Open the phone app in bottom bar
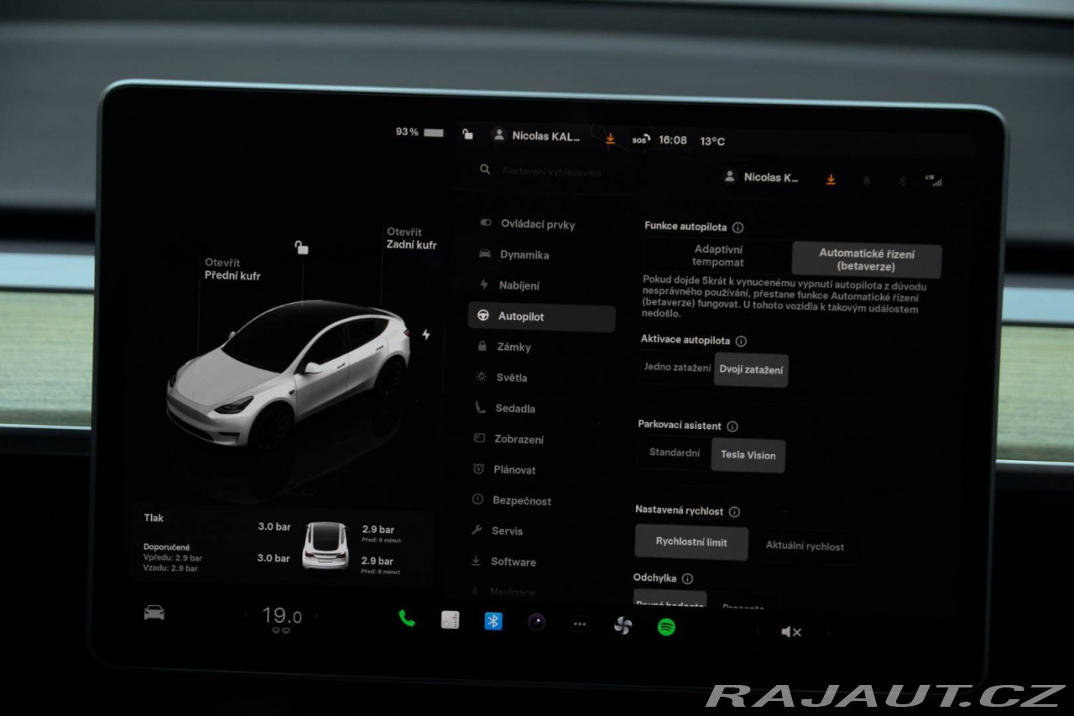1074x716 pixels. (407, 619)
